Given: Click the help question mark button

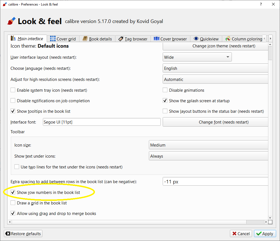Looking at the screenshot, I should pyautogui.click(x=261, y=4).
